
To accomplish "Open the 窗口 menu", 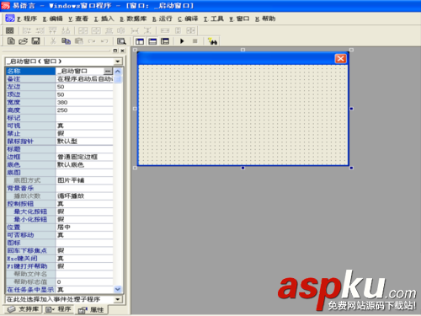I will tap(239, 19).
